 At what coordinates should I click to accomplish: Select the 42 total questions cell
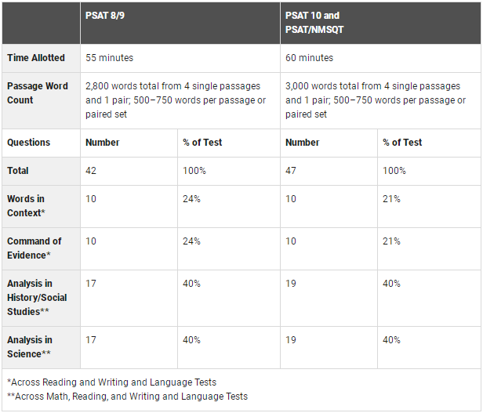91,171
